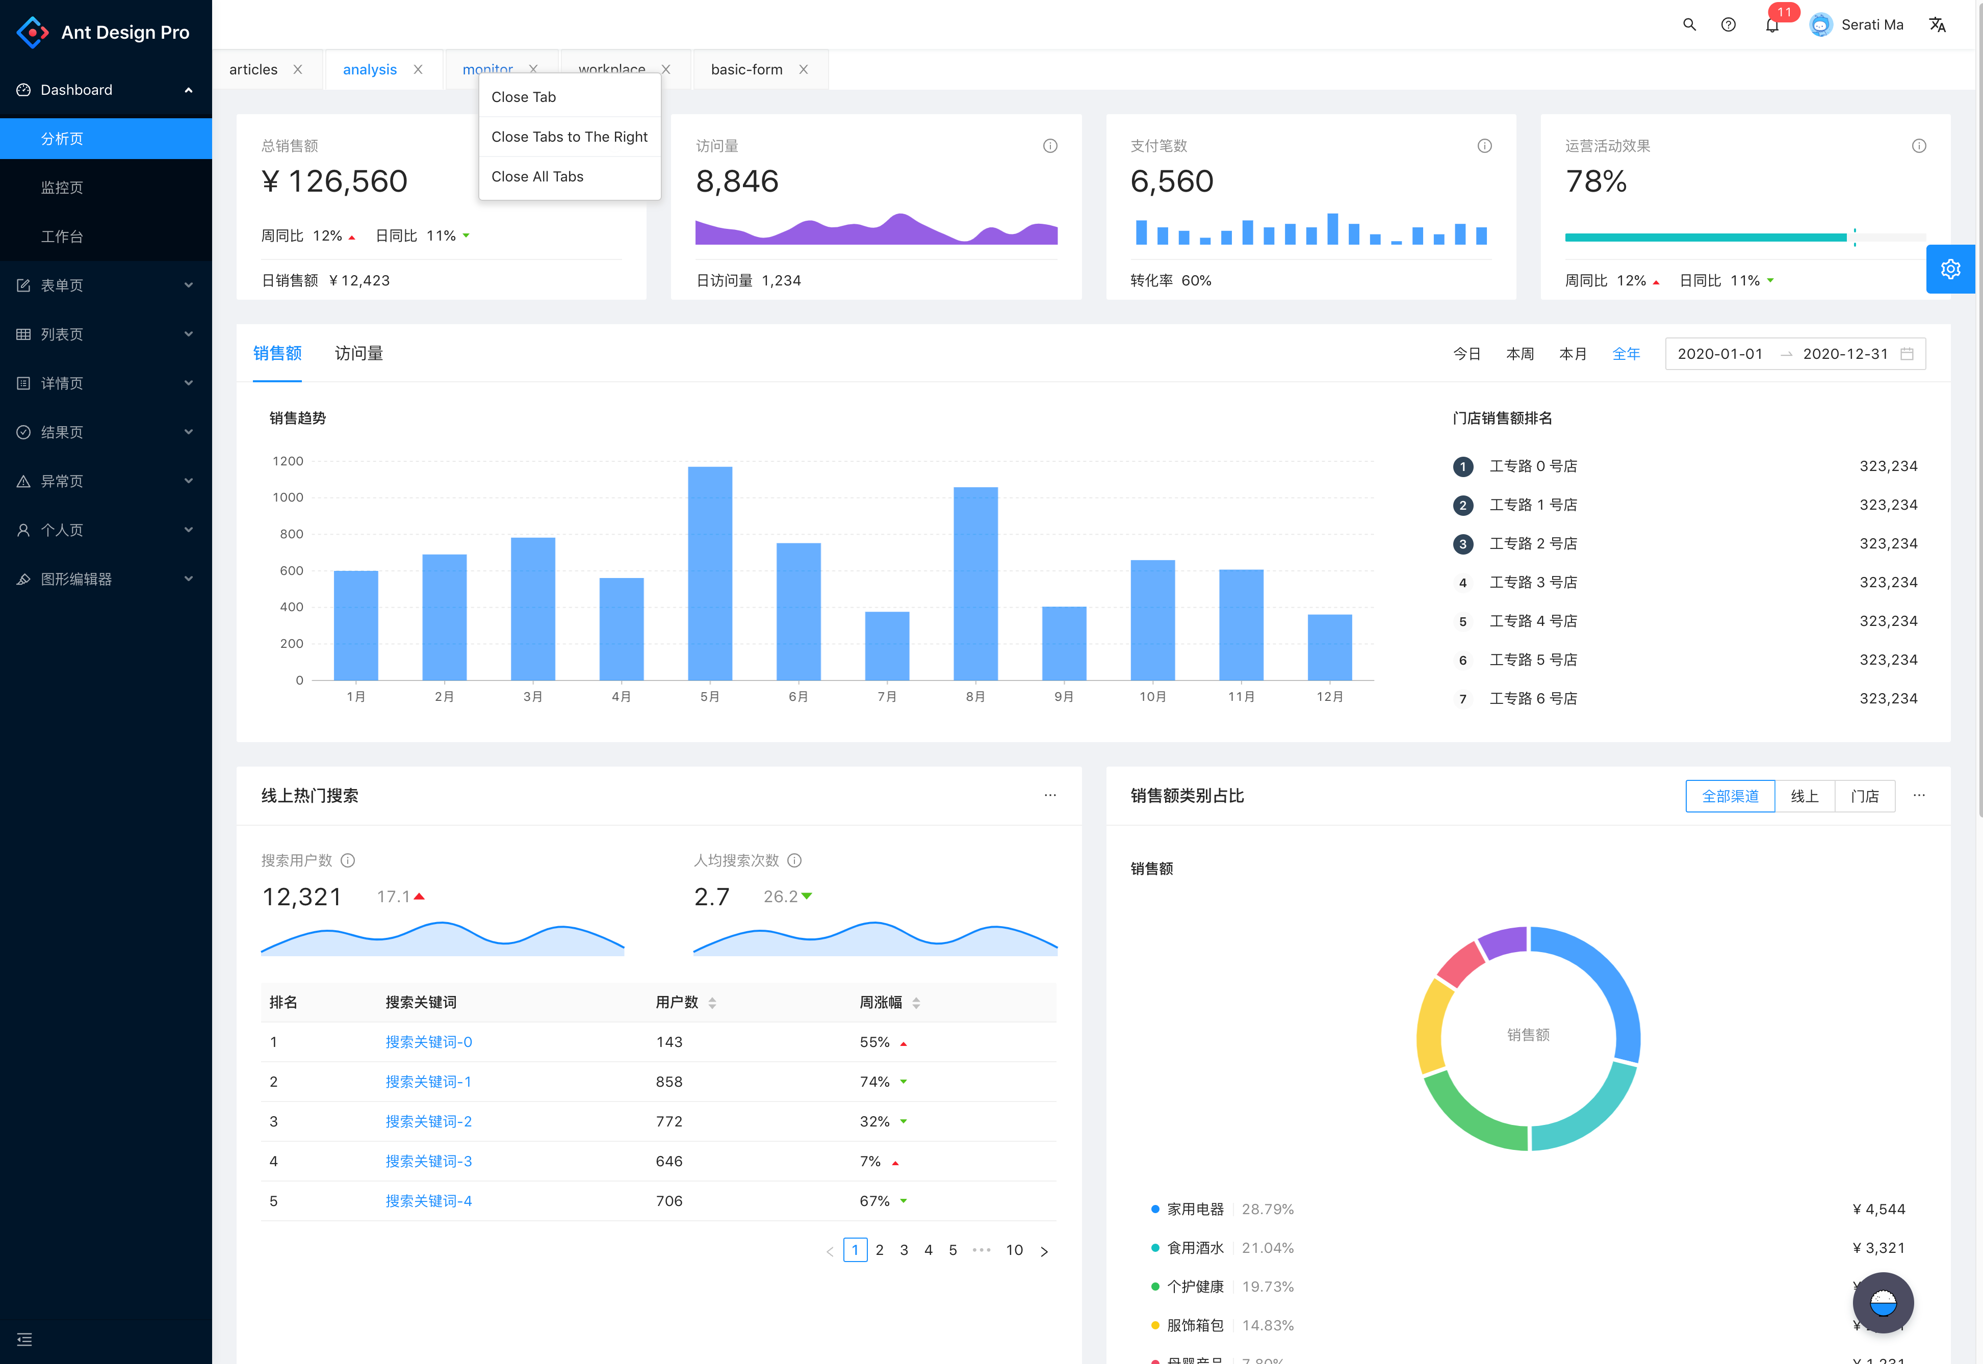Screen dimensions: 1983x1364
Task: Switch to the 访问量 chart tab
Action: [x=358, y=354]
